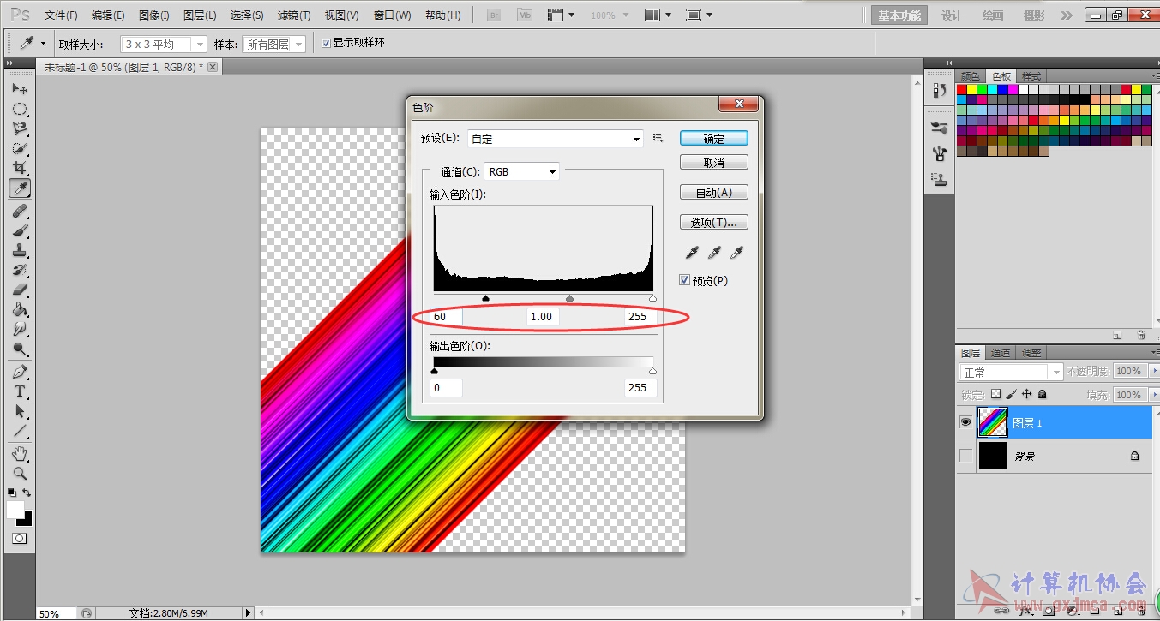Viewport: 1160px width, 621px height.
Task: Select the Horizontal Type tool
Action: coord(19,391)
